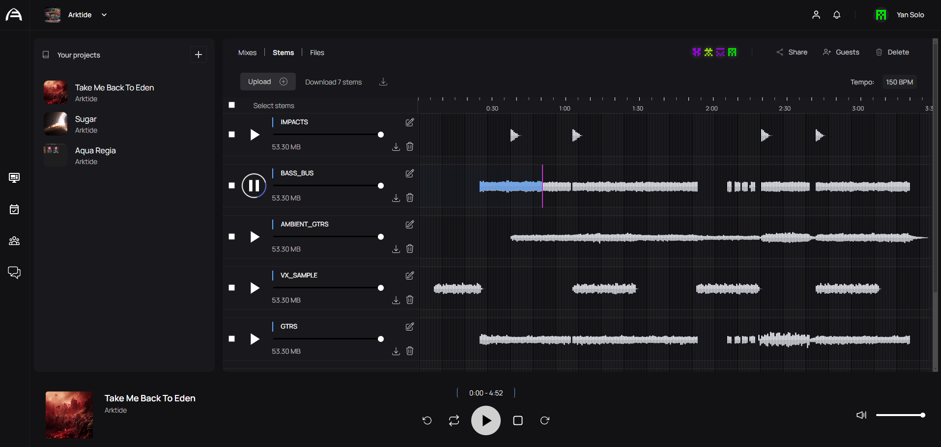
Task: Click the Download 7 stems link
Action: 333,82
